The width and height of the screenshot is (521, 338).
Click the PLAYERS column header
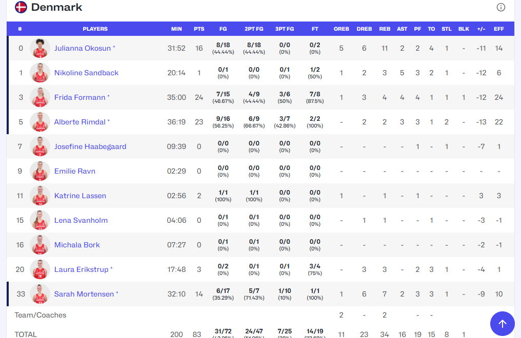pyautogui.click(x=95, y=29)
